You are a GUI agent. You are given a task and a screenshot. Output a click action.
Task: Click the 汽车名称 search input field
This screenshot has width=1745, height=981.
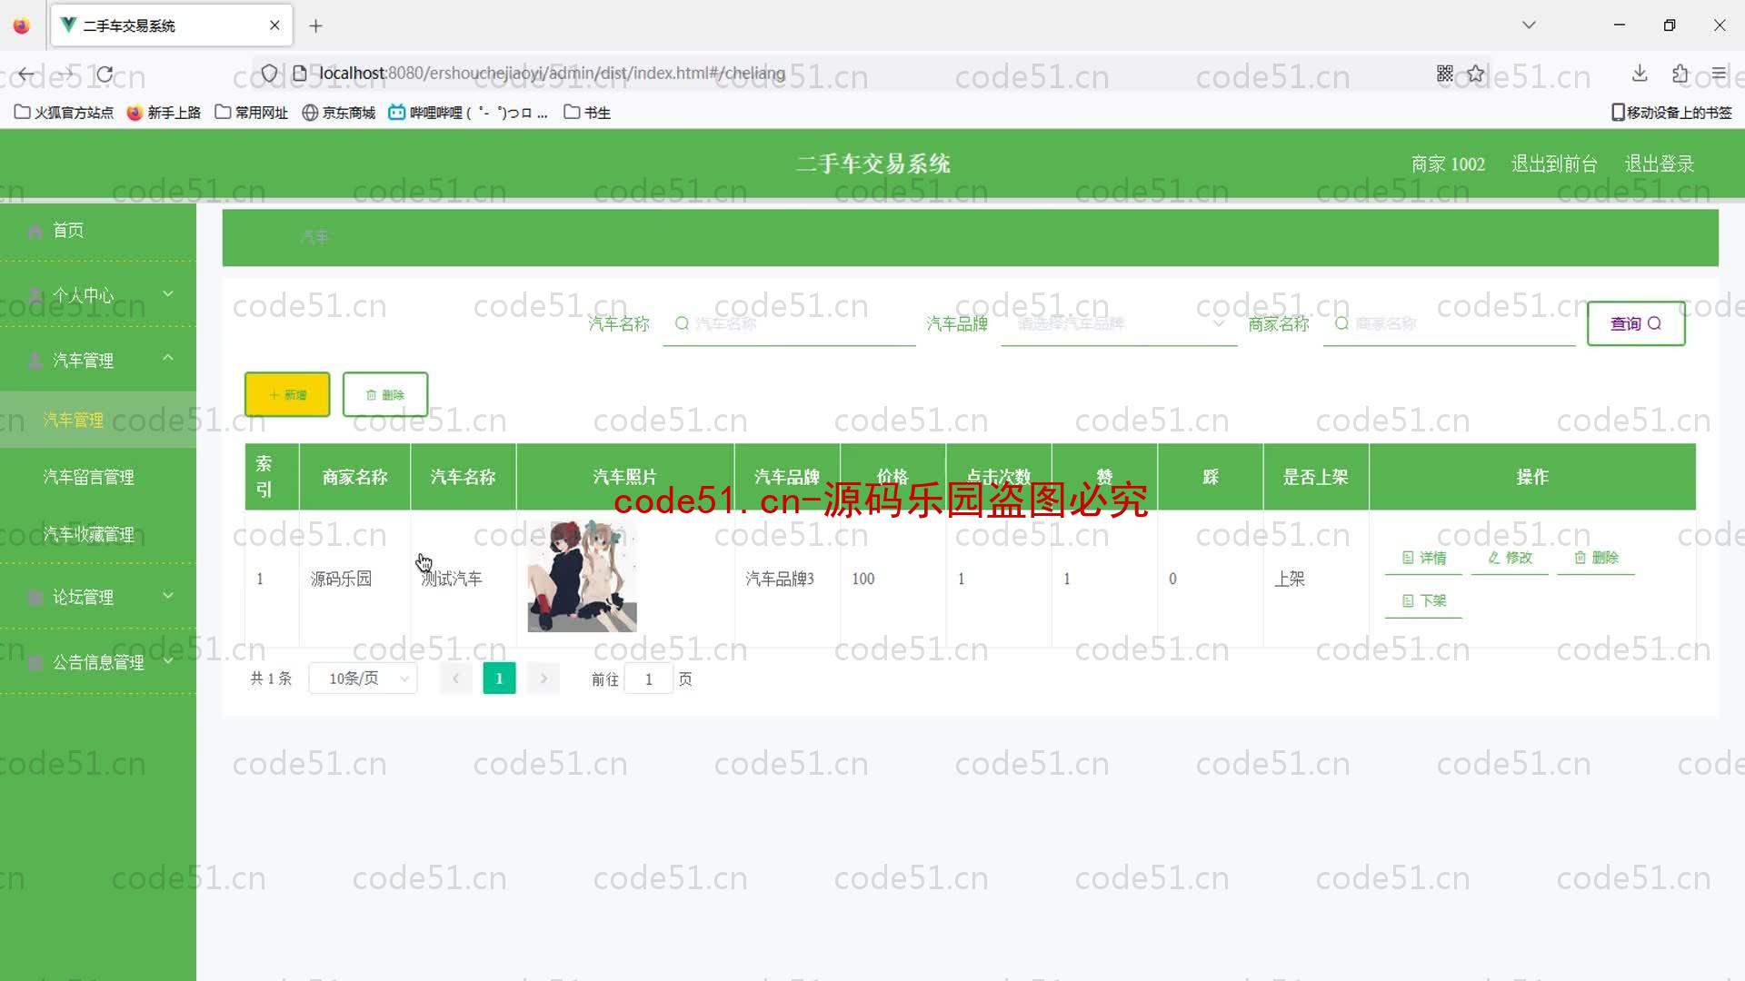(790, 323)
